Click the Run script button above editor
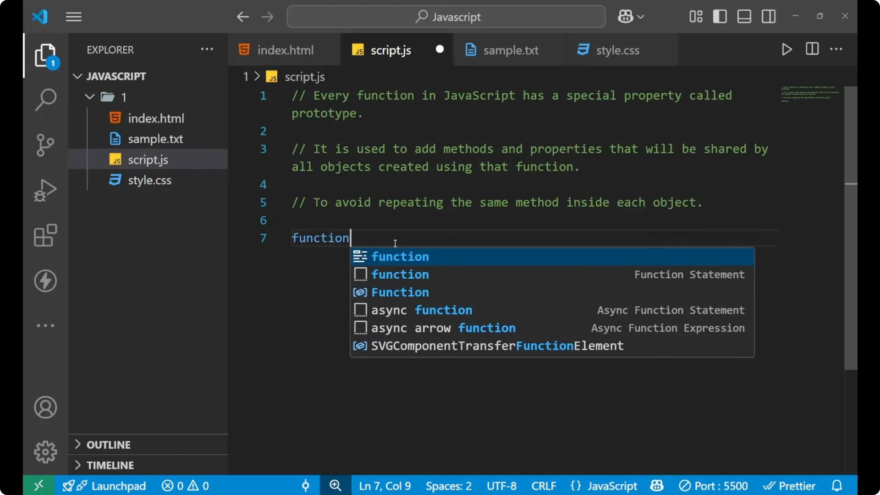Viewport: 880px width, 495px height. pos(786,49)
